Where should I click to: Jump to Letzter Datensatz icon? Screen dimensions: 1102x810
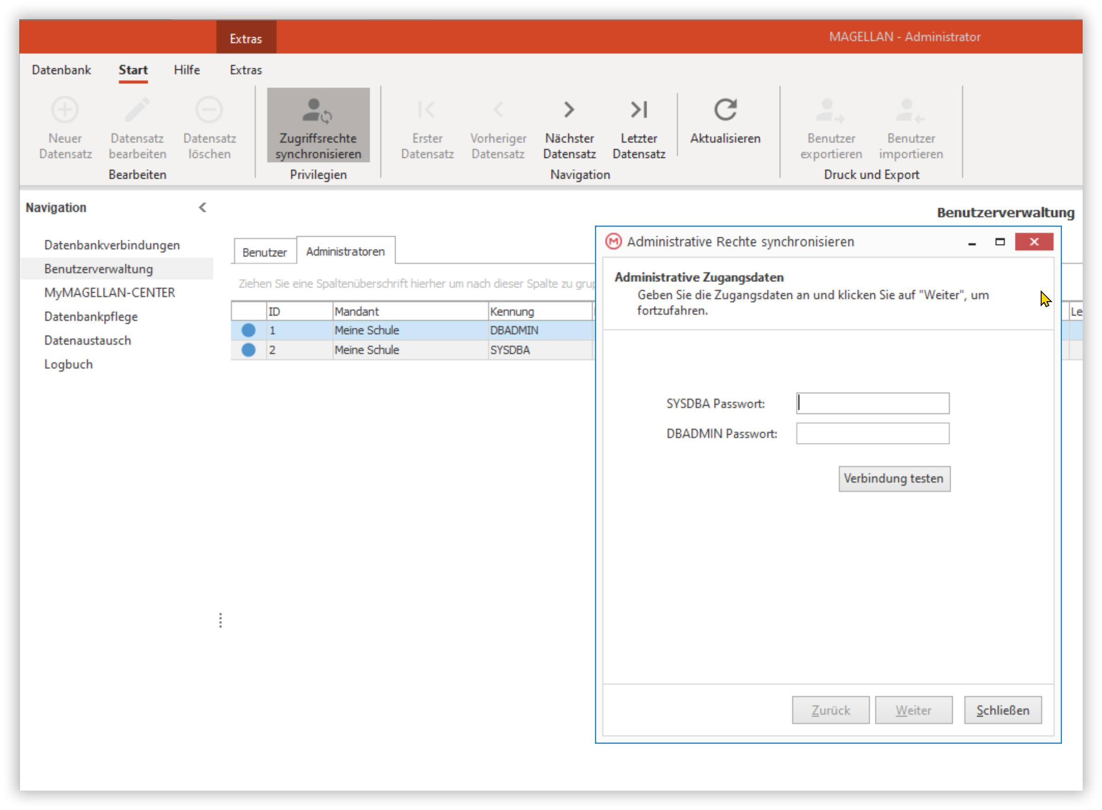click(x=639, y=109)
